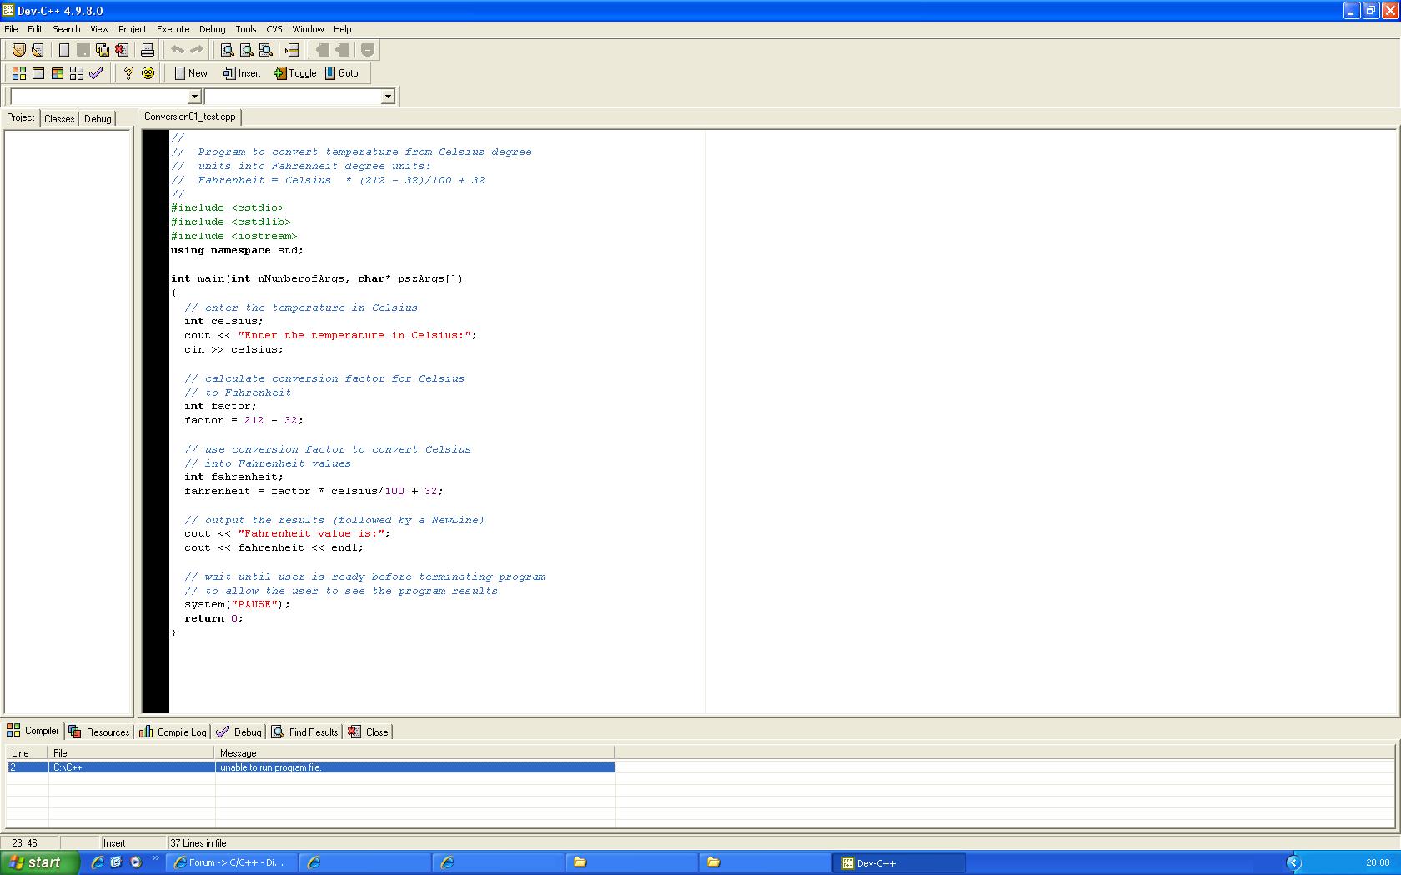
Task: Switch to the Classes tab
Action: [59, 118]
